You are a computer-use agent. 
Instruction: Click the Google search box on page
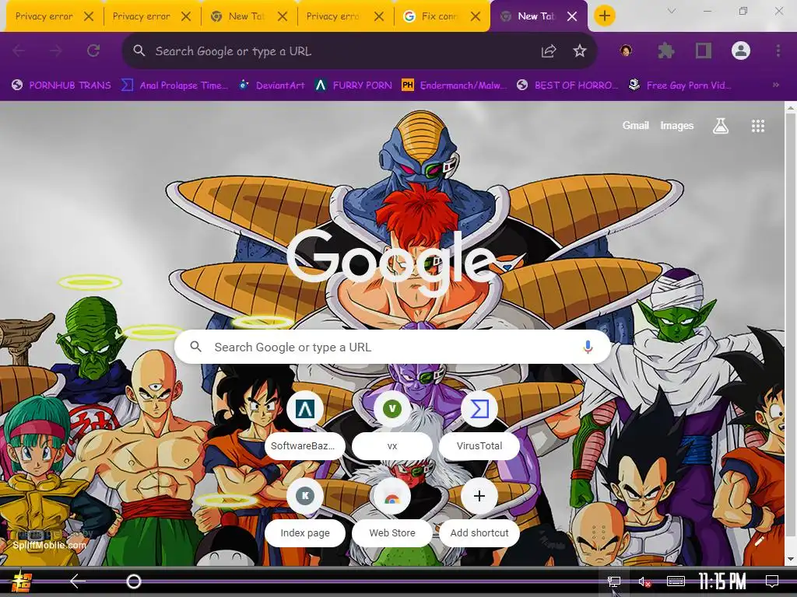coord(392,347)
